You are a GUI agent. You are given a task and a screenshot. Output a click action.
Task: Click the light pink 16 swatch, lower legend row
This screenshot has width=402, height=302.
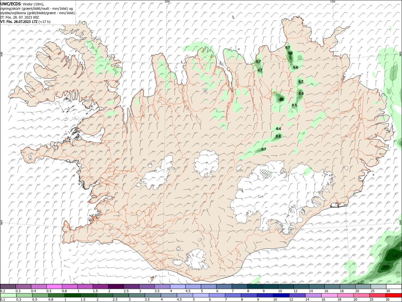pos(329,296)
